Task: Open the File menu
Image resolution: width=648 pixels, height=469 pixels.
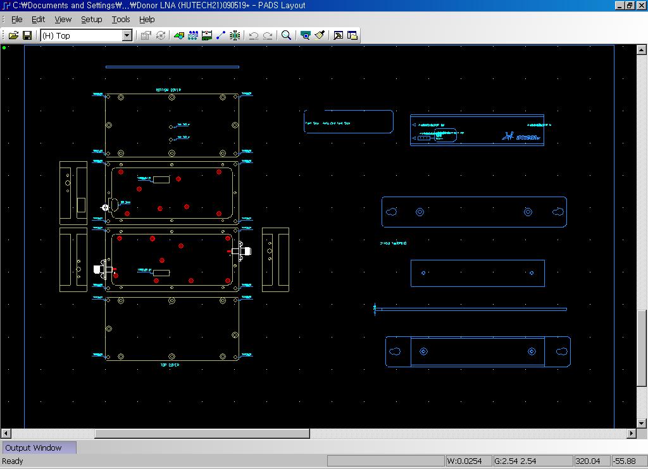Action: point(17,20)
